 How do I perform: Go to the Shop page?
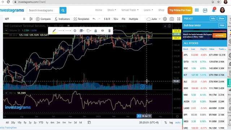(x=161, y=10)
